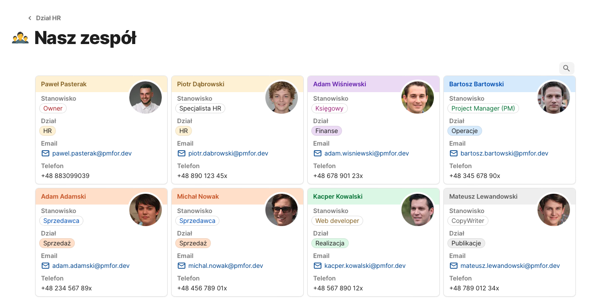Click the envelope icon beside Piotr Dąbrowski's email
Screen dimensions: 597x307
[x=182, y=153]
